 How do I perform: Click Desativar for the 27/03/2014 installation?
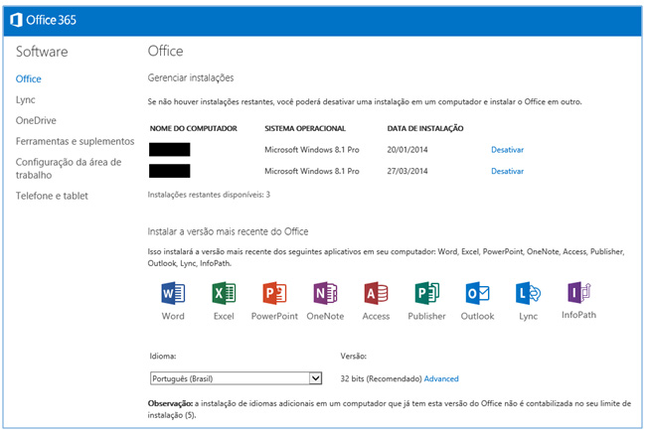(507, 171)
